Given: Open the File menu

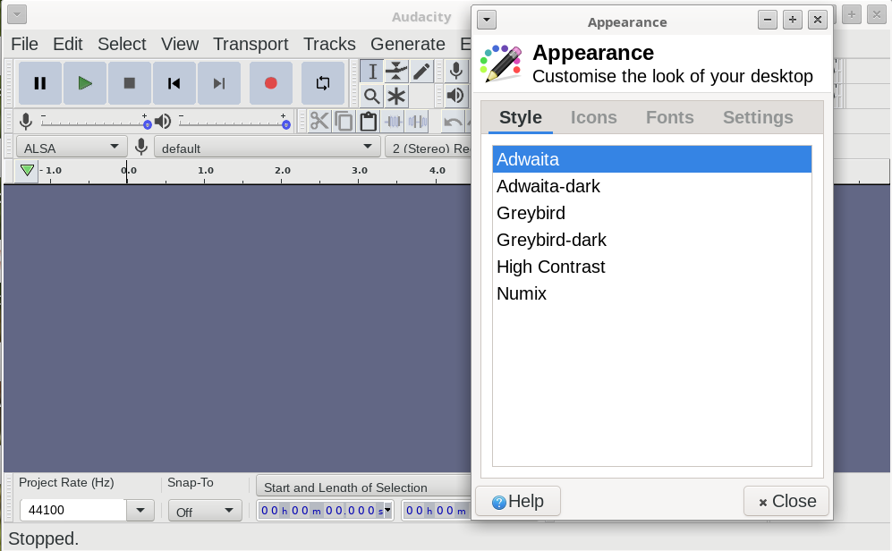Looking at the screenshot, I should click(24, 44).
